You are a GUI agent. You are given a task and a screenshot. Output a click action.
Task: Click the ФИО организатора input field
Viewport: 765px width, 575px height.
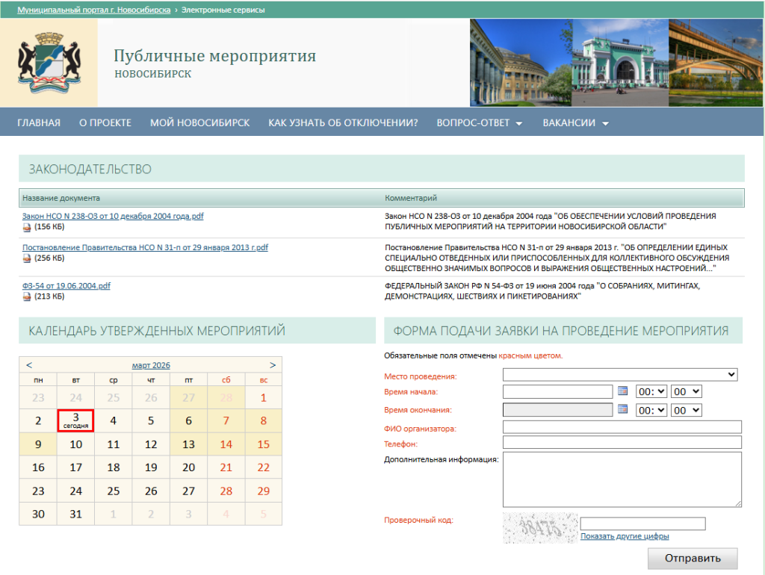click(622, 427)
